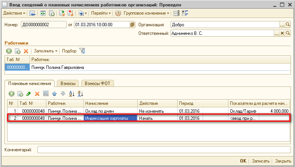295x167 pixels.
Task: Open the Действия dropdown menu
Action: tap(14, 13)
